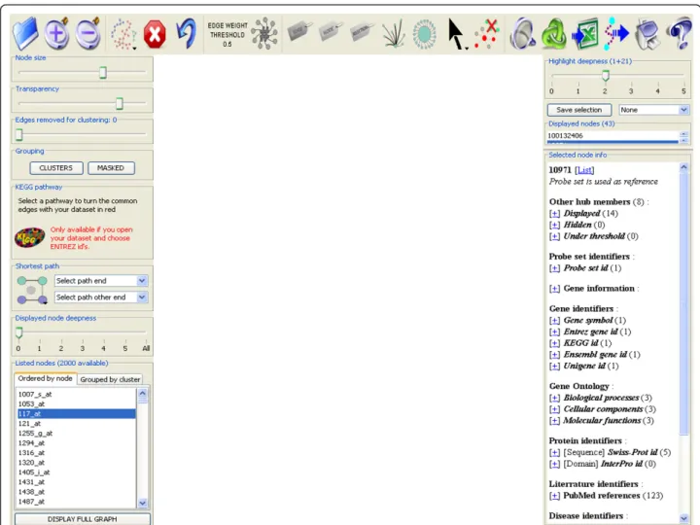Expand Swiss-Prot id
This screenshot has height=525, width=700.
click(x=554, y=453)
